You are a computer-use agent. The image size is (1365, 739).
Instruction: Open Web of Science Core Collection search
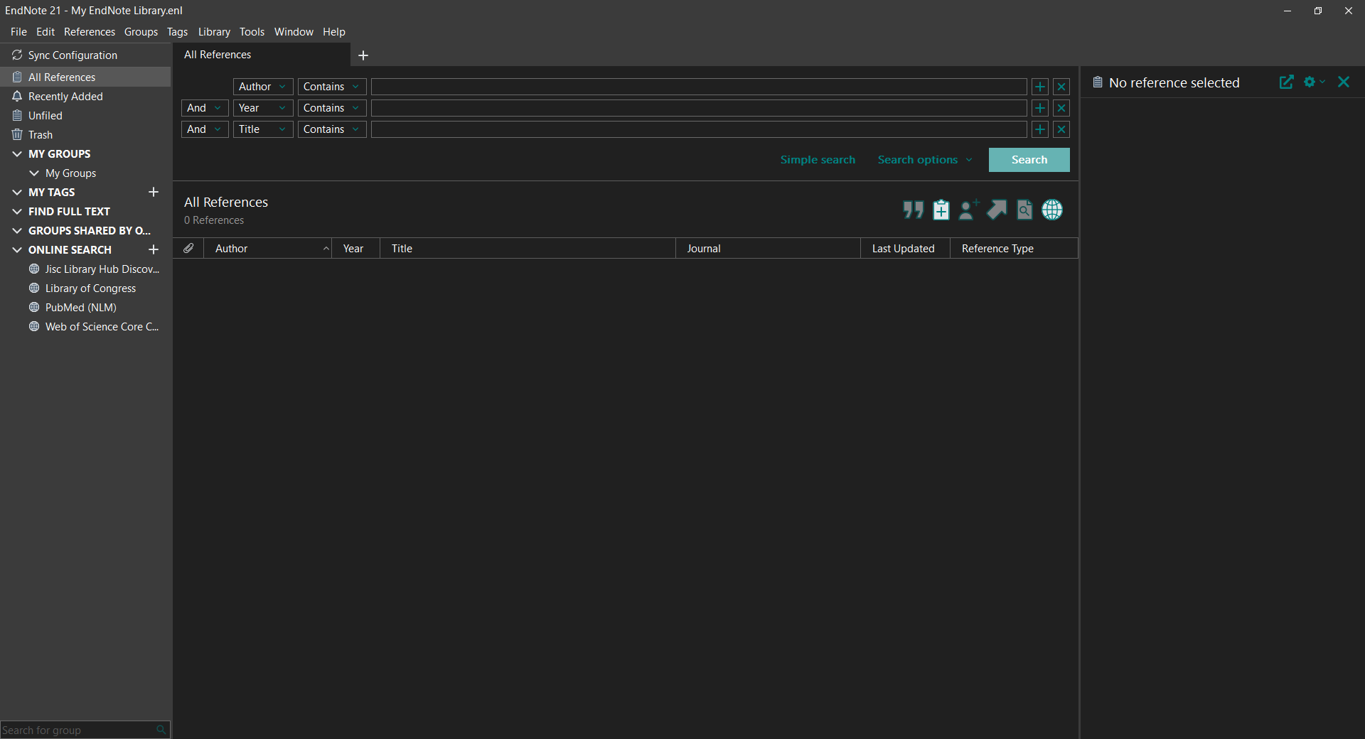(x=94, y=326)
